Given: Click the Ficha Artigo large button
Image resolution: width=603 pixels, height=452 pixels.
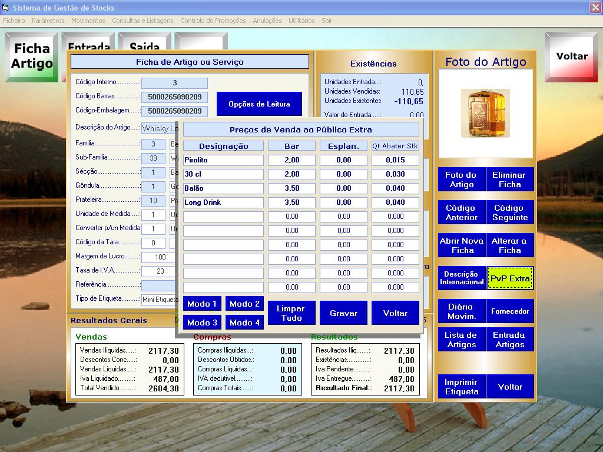Looking at the screenshot, I should pyautogui.click(x=32, y=56).
